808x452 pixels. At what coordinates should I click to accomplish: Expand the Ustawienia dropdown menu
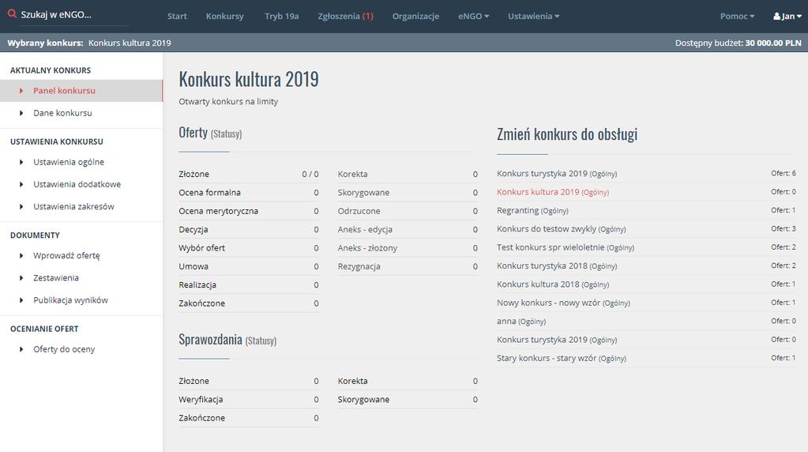tap(533, 16)
